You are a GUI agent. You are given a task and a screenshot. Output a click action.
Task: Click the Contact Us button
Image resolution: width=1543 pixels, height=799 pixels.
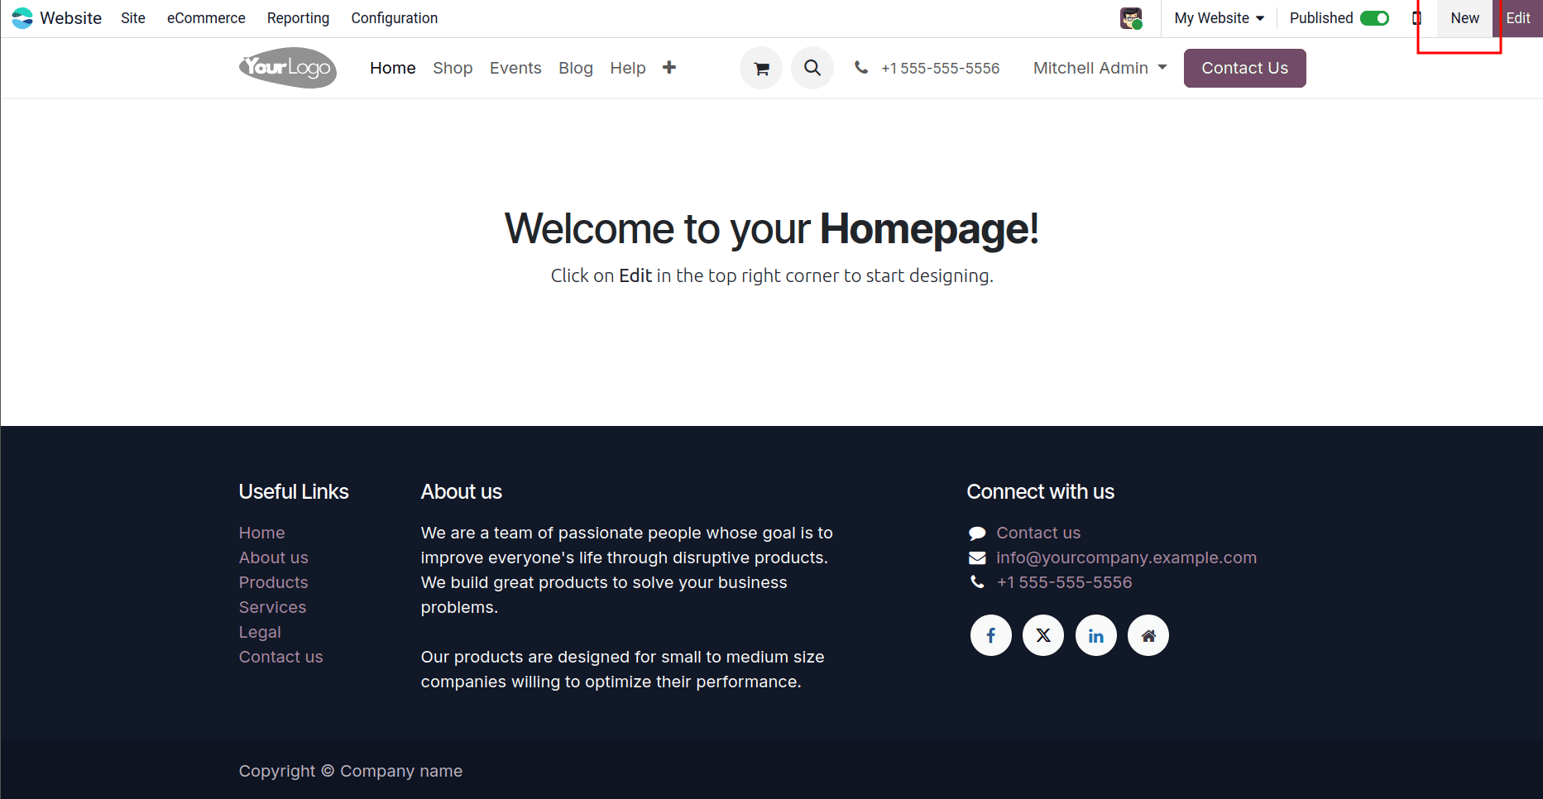pyautogui.click(x=1244, y=68)
